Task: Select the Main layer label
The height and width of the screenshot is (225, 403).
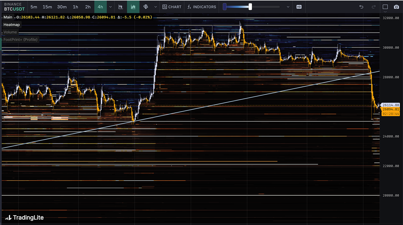Action: (x=8, y=17)
